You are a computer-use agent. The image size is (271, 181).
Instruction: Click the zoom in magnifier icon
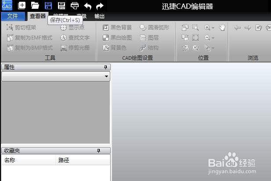pos(207,28)
